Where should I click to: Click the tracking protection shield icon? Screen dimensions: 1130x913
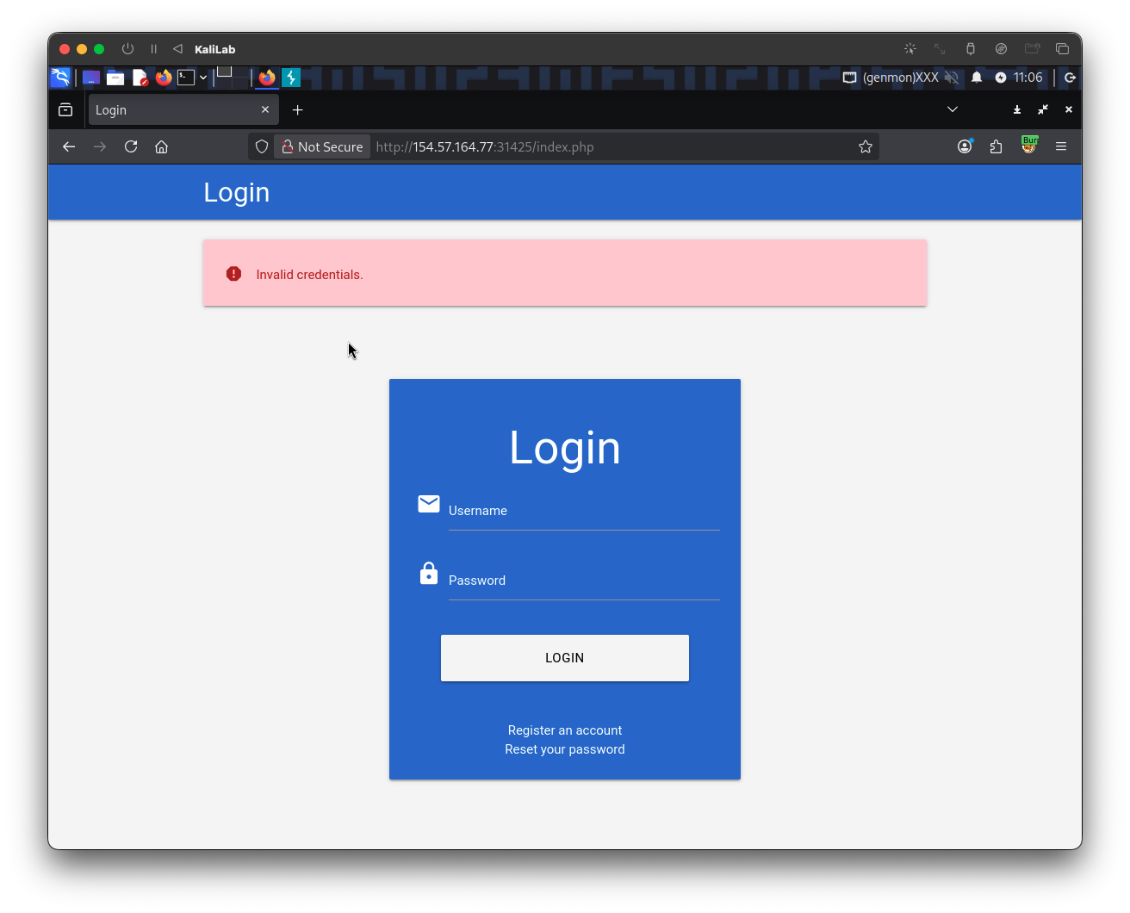262,146
